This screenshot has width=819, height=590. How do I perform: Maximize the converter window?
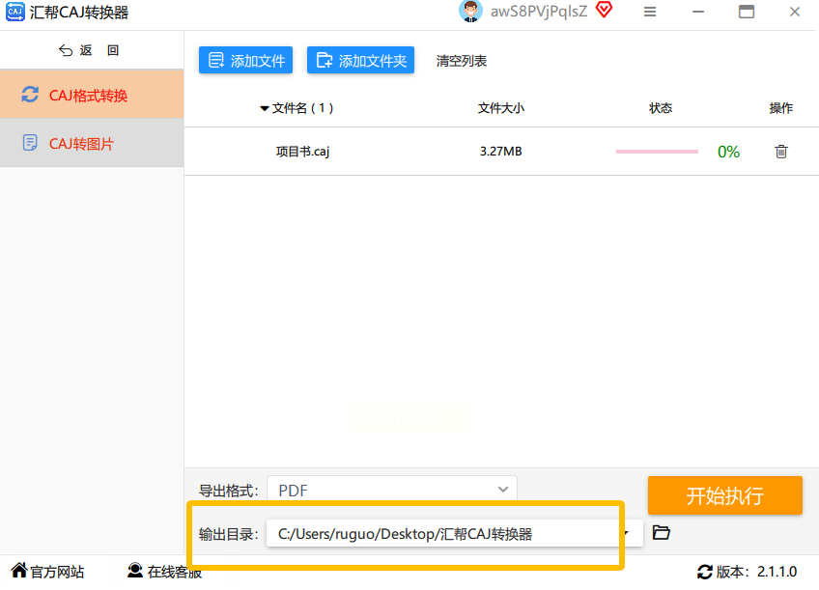[747, 12]
